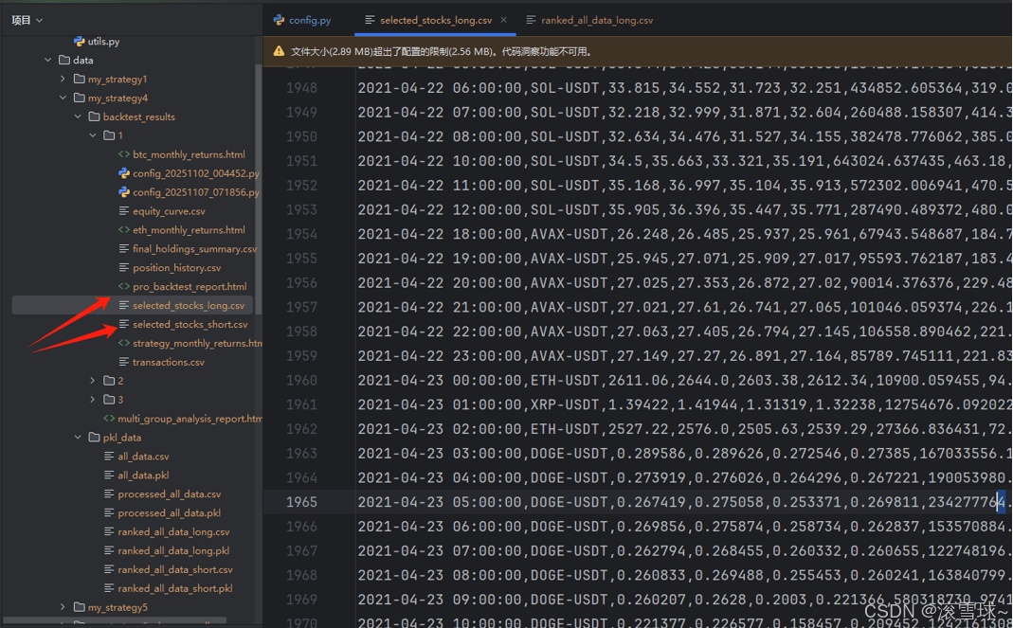Click the folder icon named 3
This screenshot has width=1013, height=628.
pyautogui.click(x=109, y=400)
